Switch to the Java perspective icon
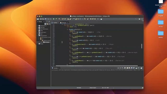The image size is (167, 94). [142, 19]
